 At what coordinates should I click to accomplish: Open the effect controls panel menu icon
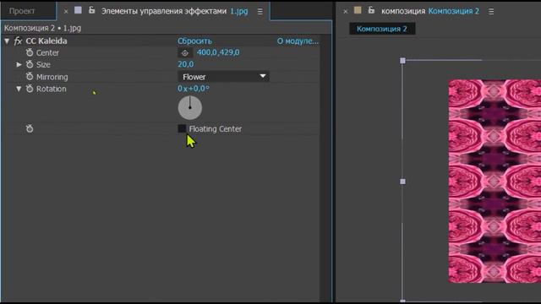(260, 11)
